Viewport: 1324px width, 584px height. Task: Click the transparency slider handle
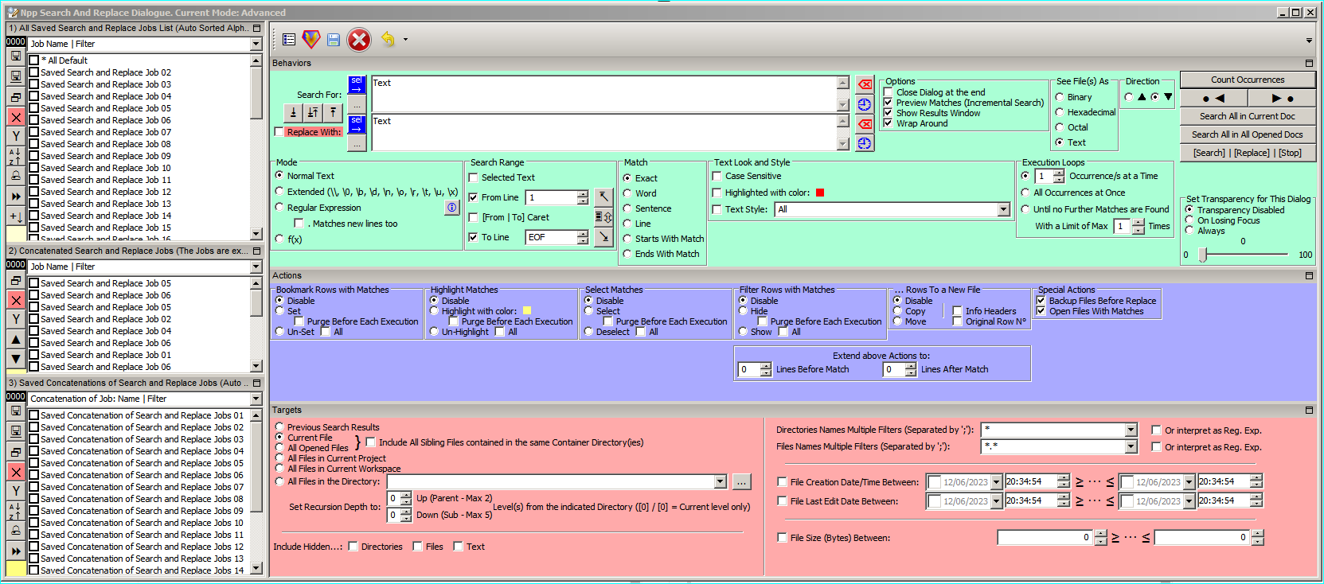tap(1203, 255)
